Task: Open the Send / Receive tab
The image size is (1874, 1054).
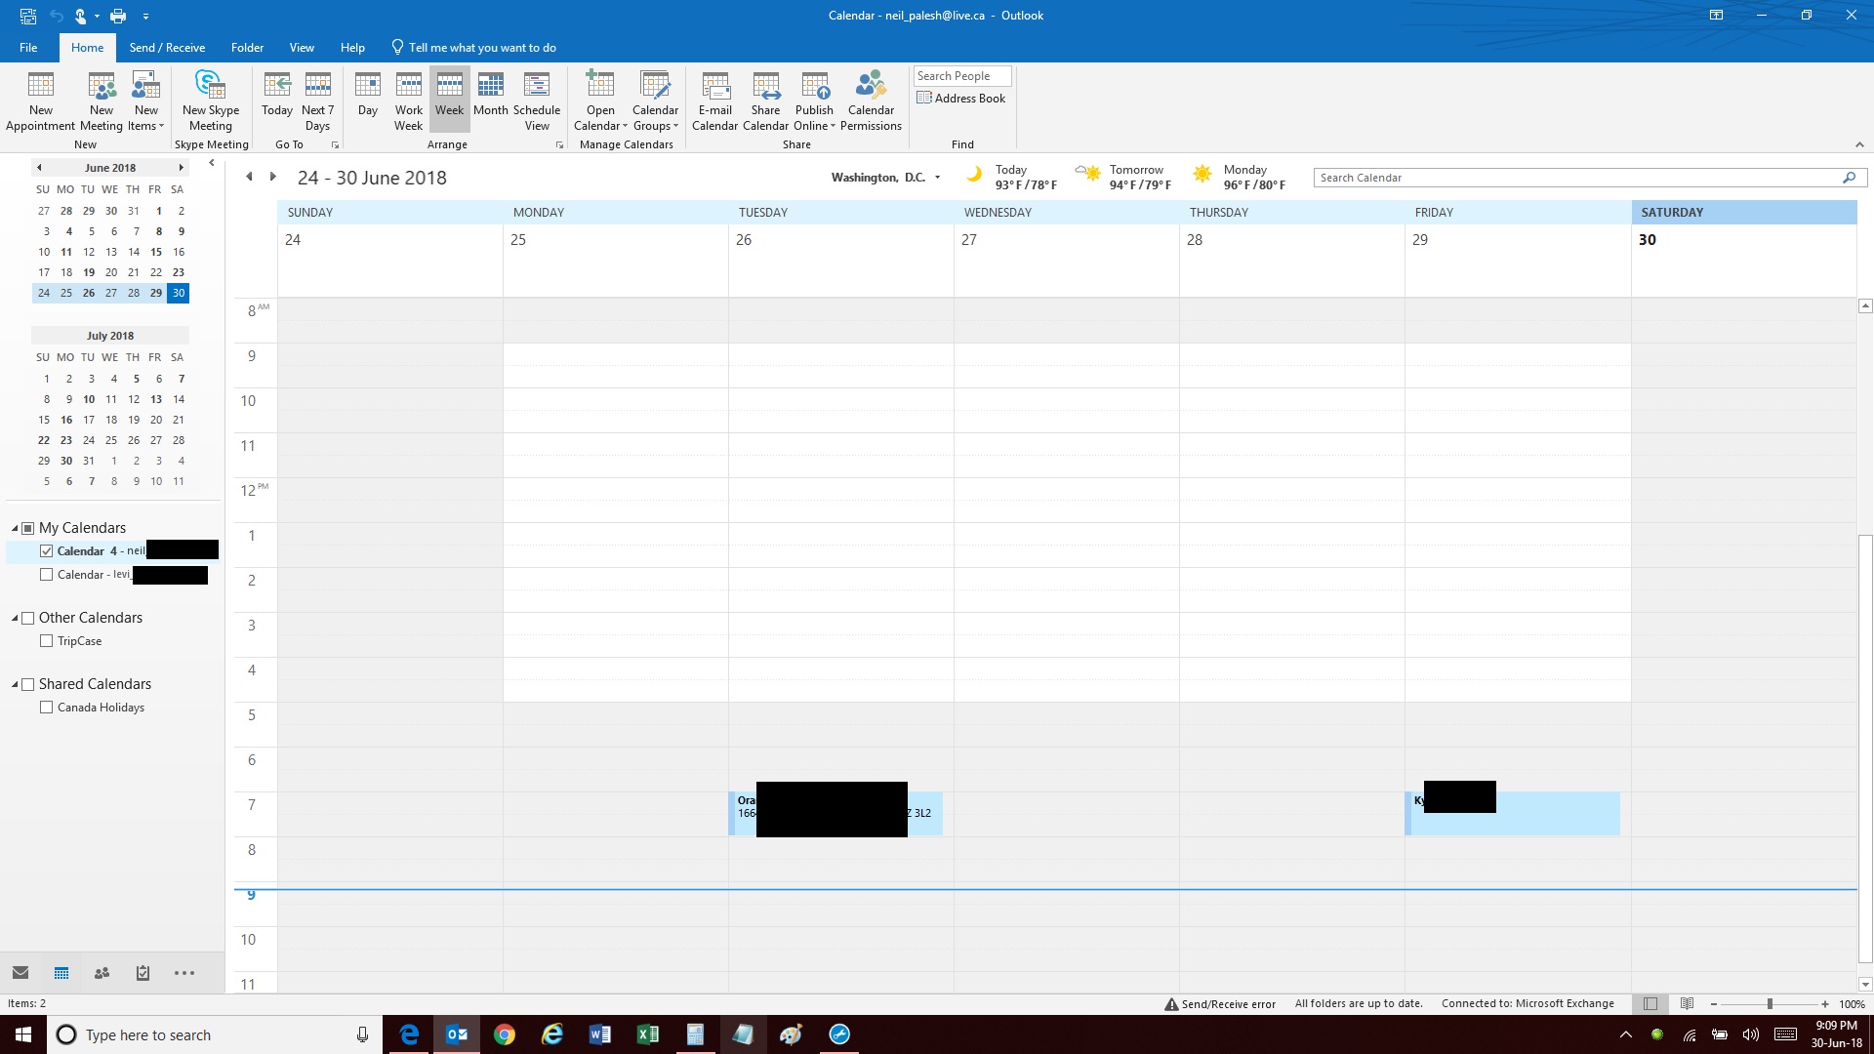Action: (x=167, y=48)
